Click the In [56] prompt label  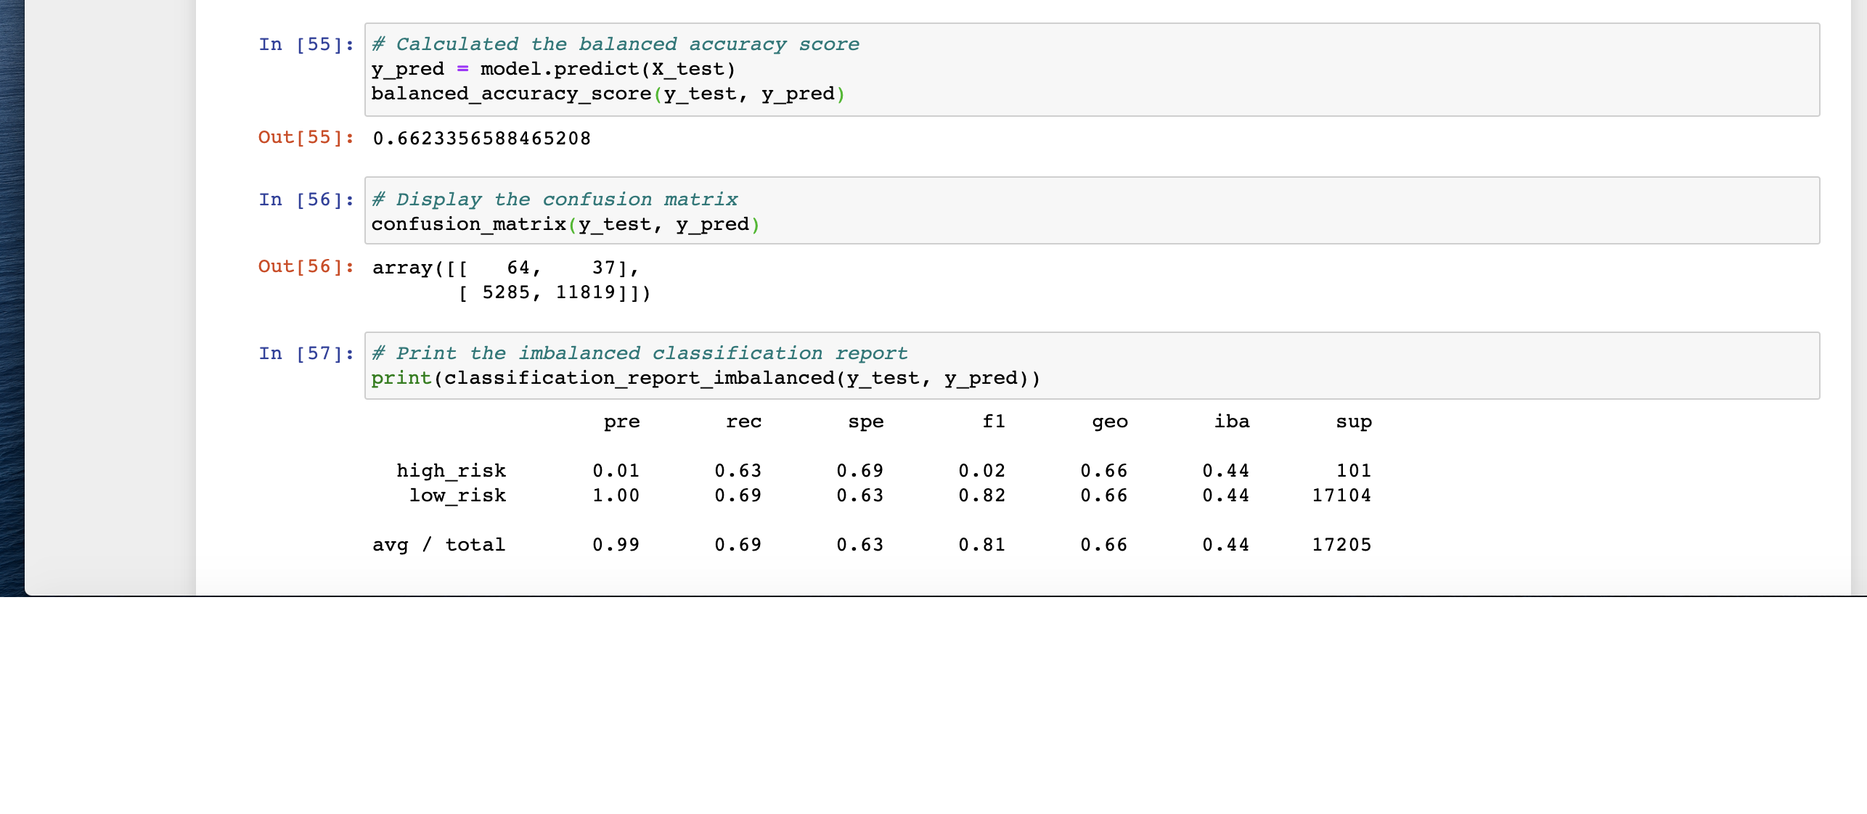305,199
